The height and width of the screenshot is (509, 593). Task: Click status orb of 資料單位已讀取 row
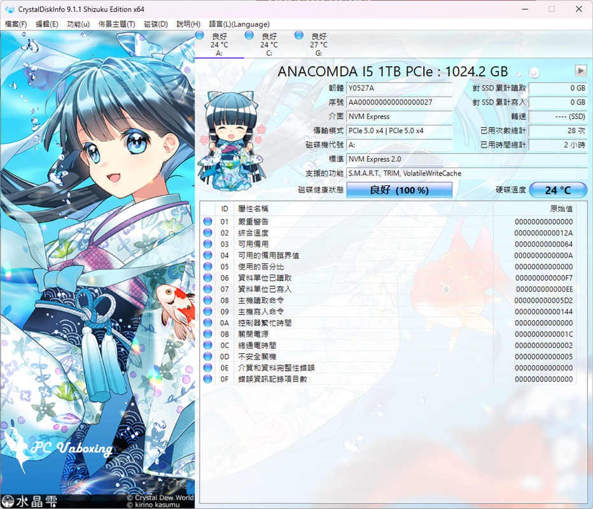click(207, 278)
